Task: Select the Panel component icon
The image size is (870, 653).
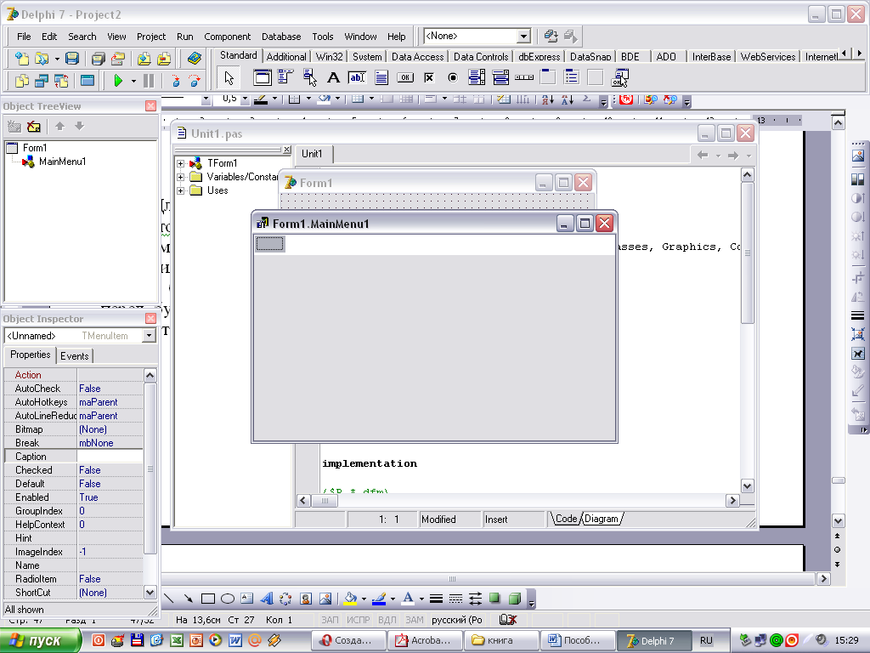Action: 596,77
